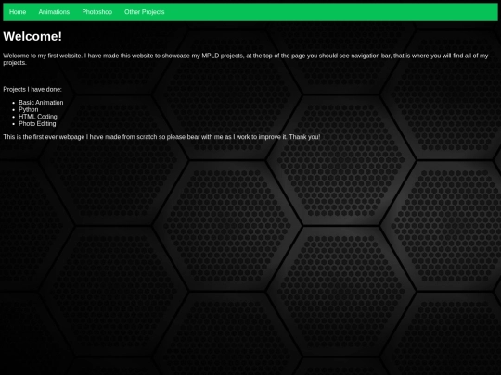Click the Basic Animation list item

41,103
